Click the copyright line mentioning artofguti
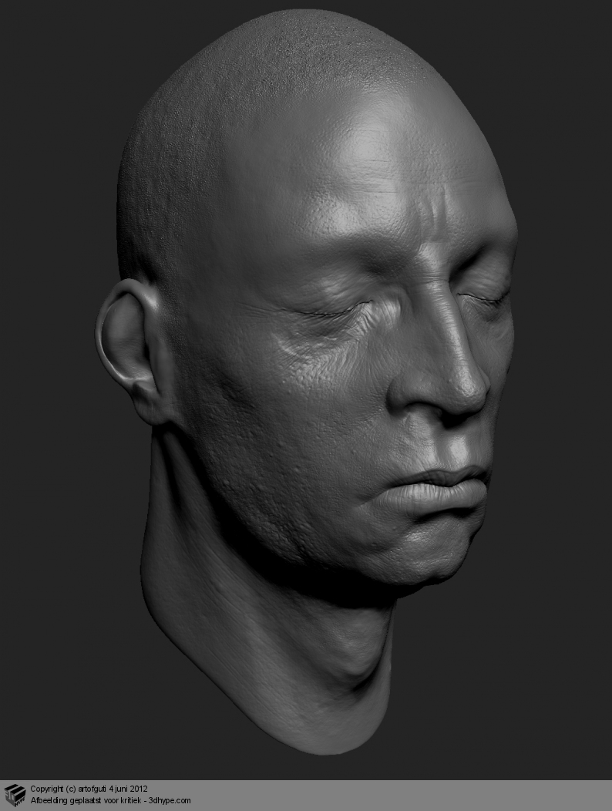 [x=89, y=789]
